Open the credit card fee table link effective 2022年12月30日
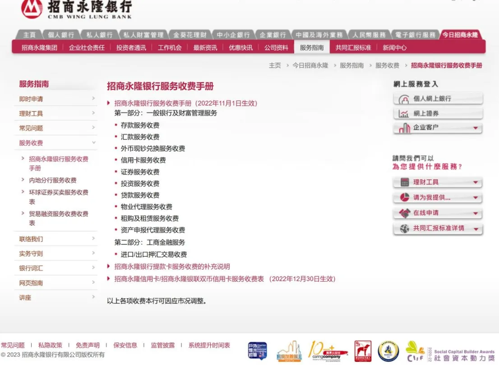 225,279
